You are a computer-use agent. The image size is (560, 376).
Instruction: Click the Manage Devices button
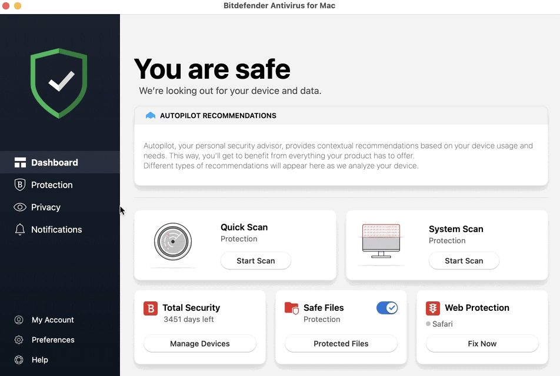pos(200,344)
